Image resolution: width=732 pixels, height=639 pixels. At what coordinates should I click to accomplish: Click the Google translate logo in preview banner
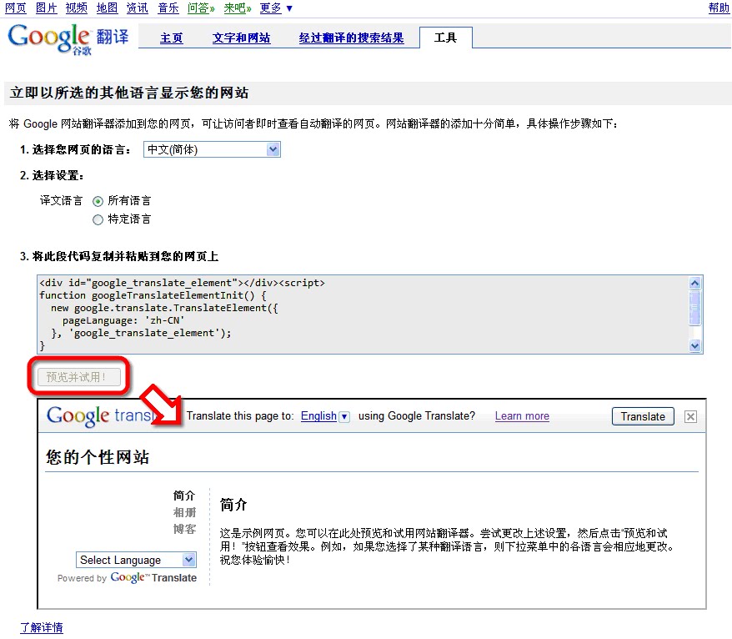point(101,415)
